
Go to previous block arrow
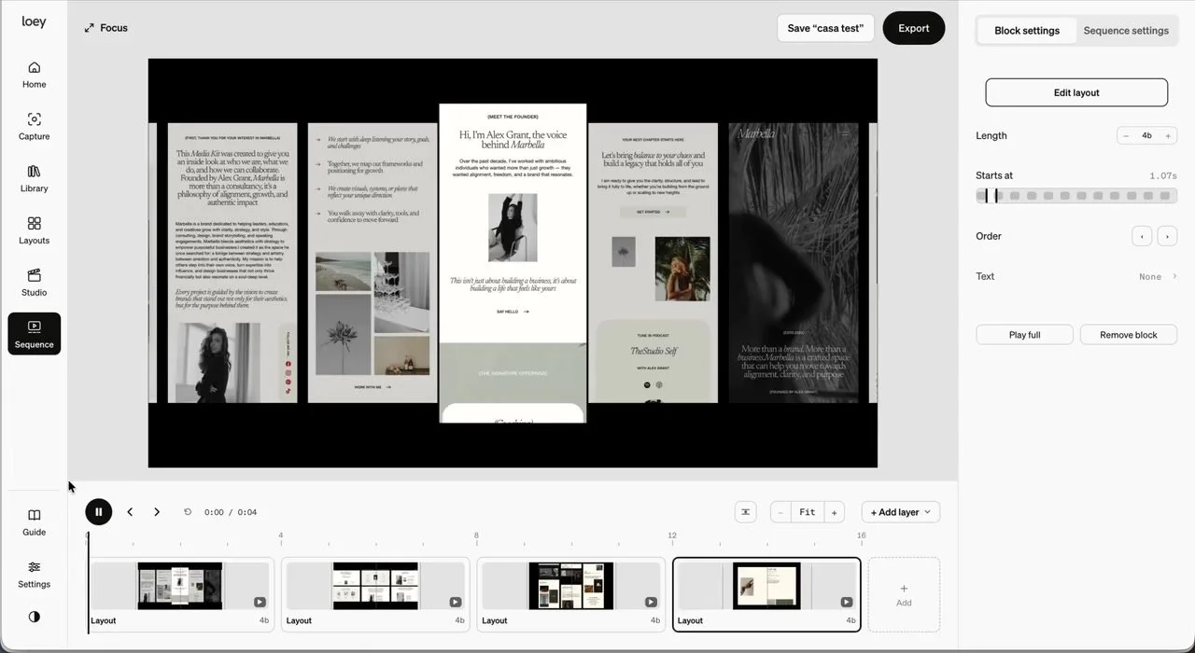point(130,512)
